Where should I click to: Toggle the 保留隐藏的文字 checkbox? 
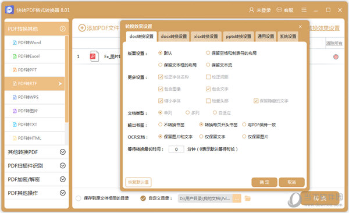tap(256, 101)
